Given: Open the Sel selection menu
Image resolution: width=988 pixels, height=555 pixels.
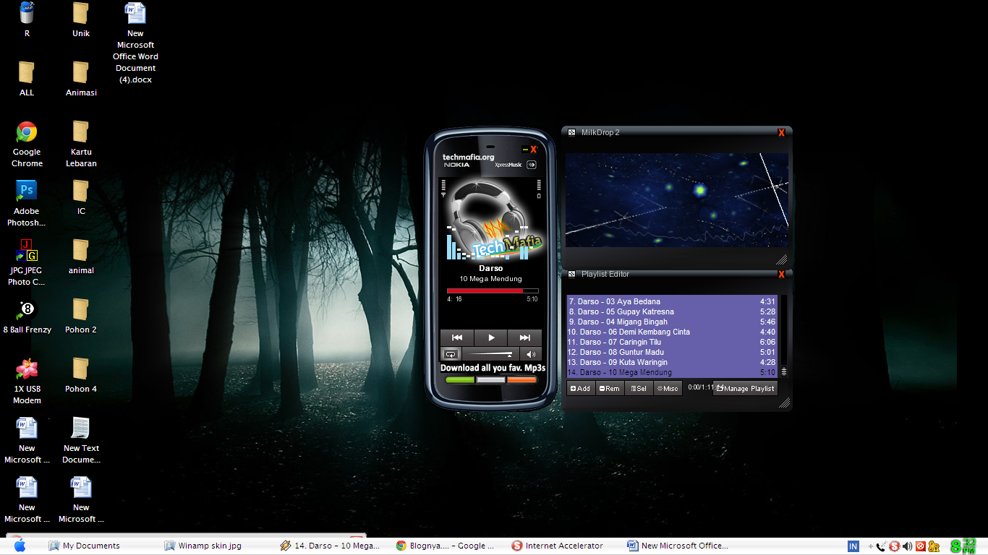Looking at the screenshot, I should 639,388.
